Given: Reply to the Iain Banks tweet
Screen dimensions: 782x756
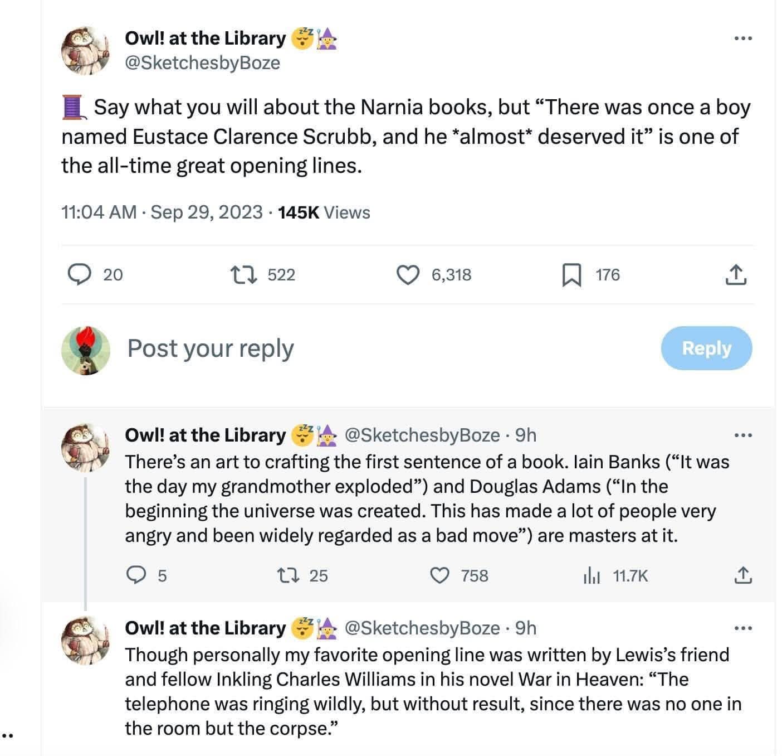Looking at the screenshot, I should [134, 575].
